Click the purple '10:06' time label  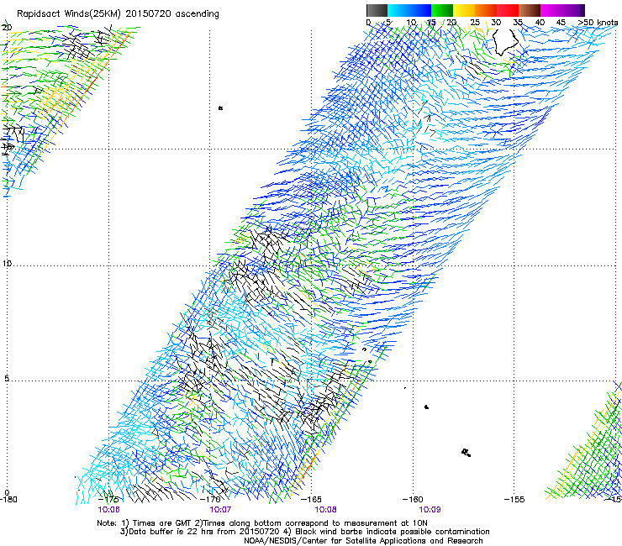108,510
